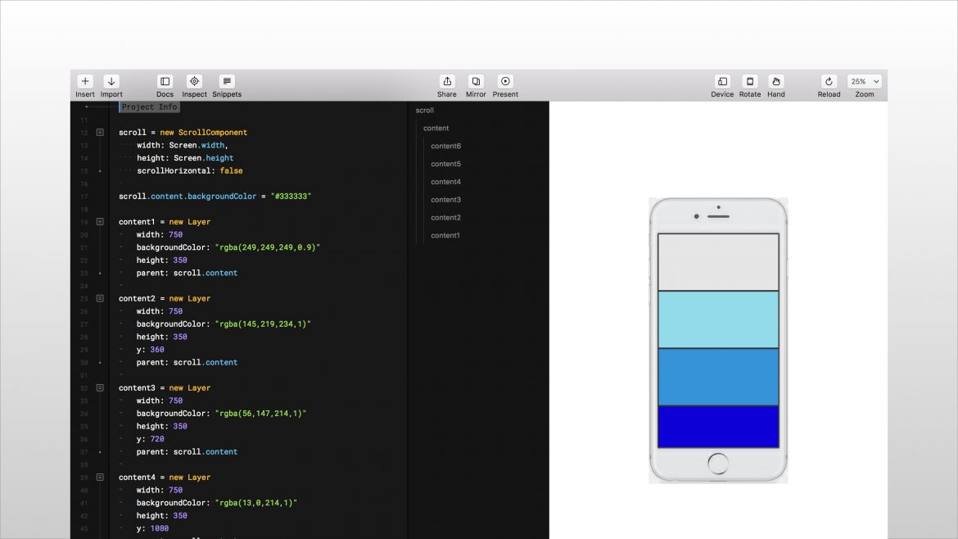Viewport: 958px width, 539px height.
Task: Start Present mode
Action: (x=505, y=81)
